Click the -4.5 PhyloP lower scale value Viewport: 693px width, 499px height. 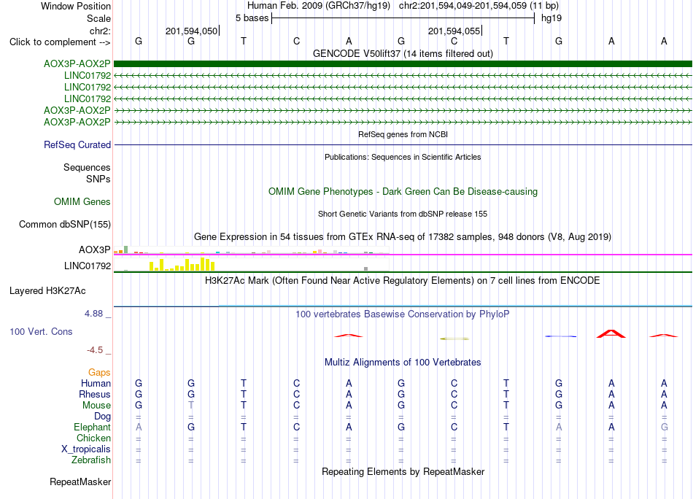(95, 350)
